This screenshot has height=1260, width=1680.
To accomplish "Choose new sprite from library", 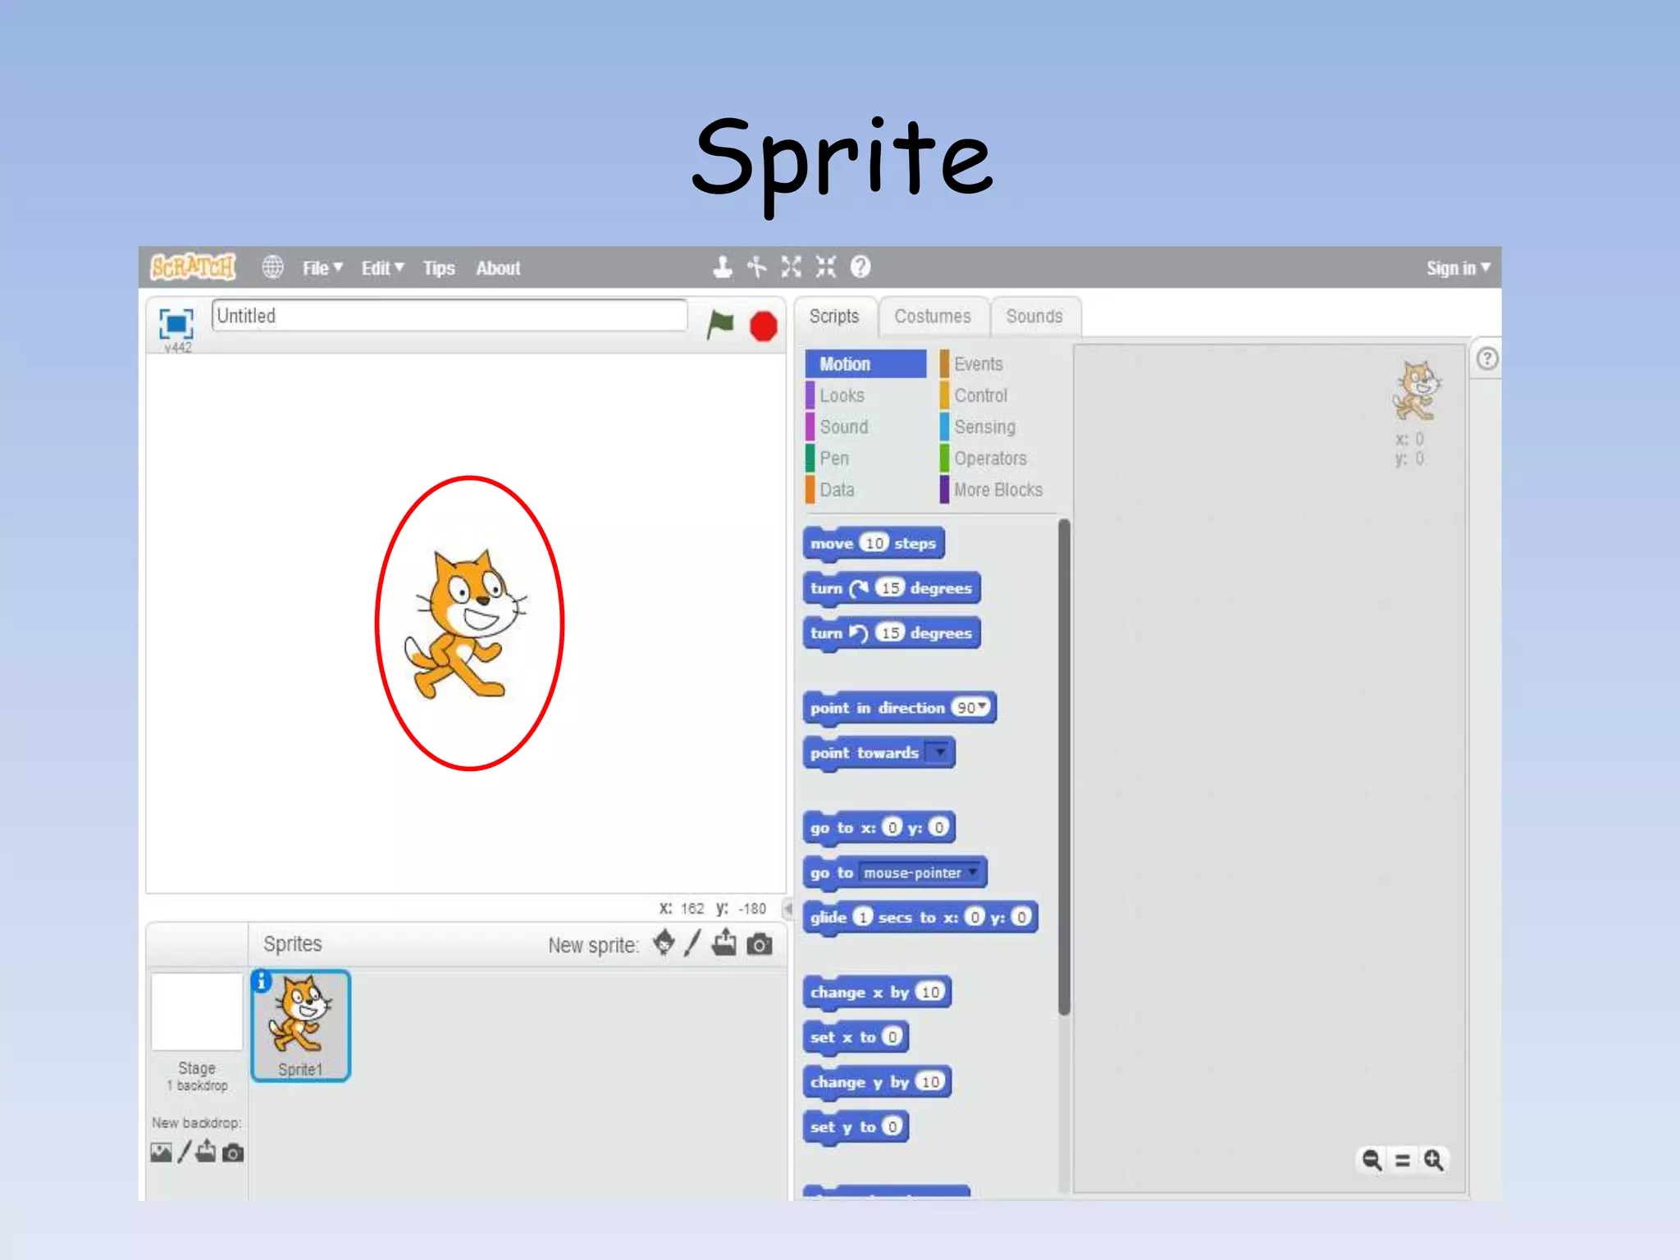I will (x=664, y=943).
